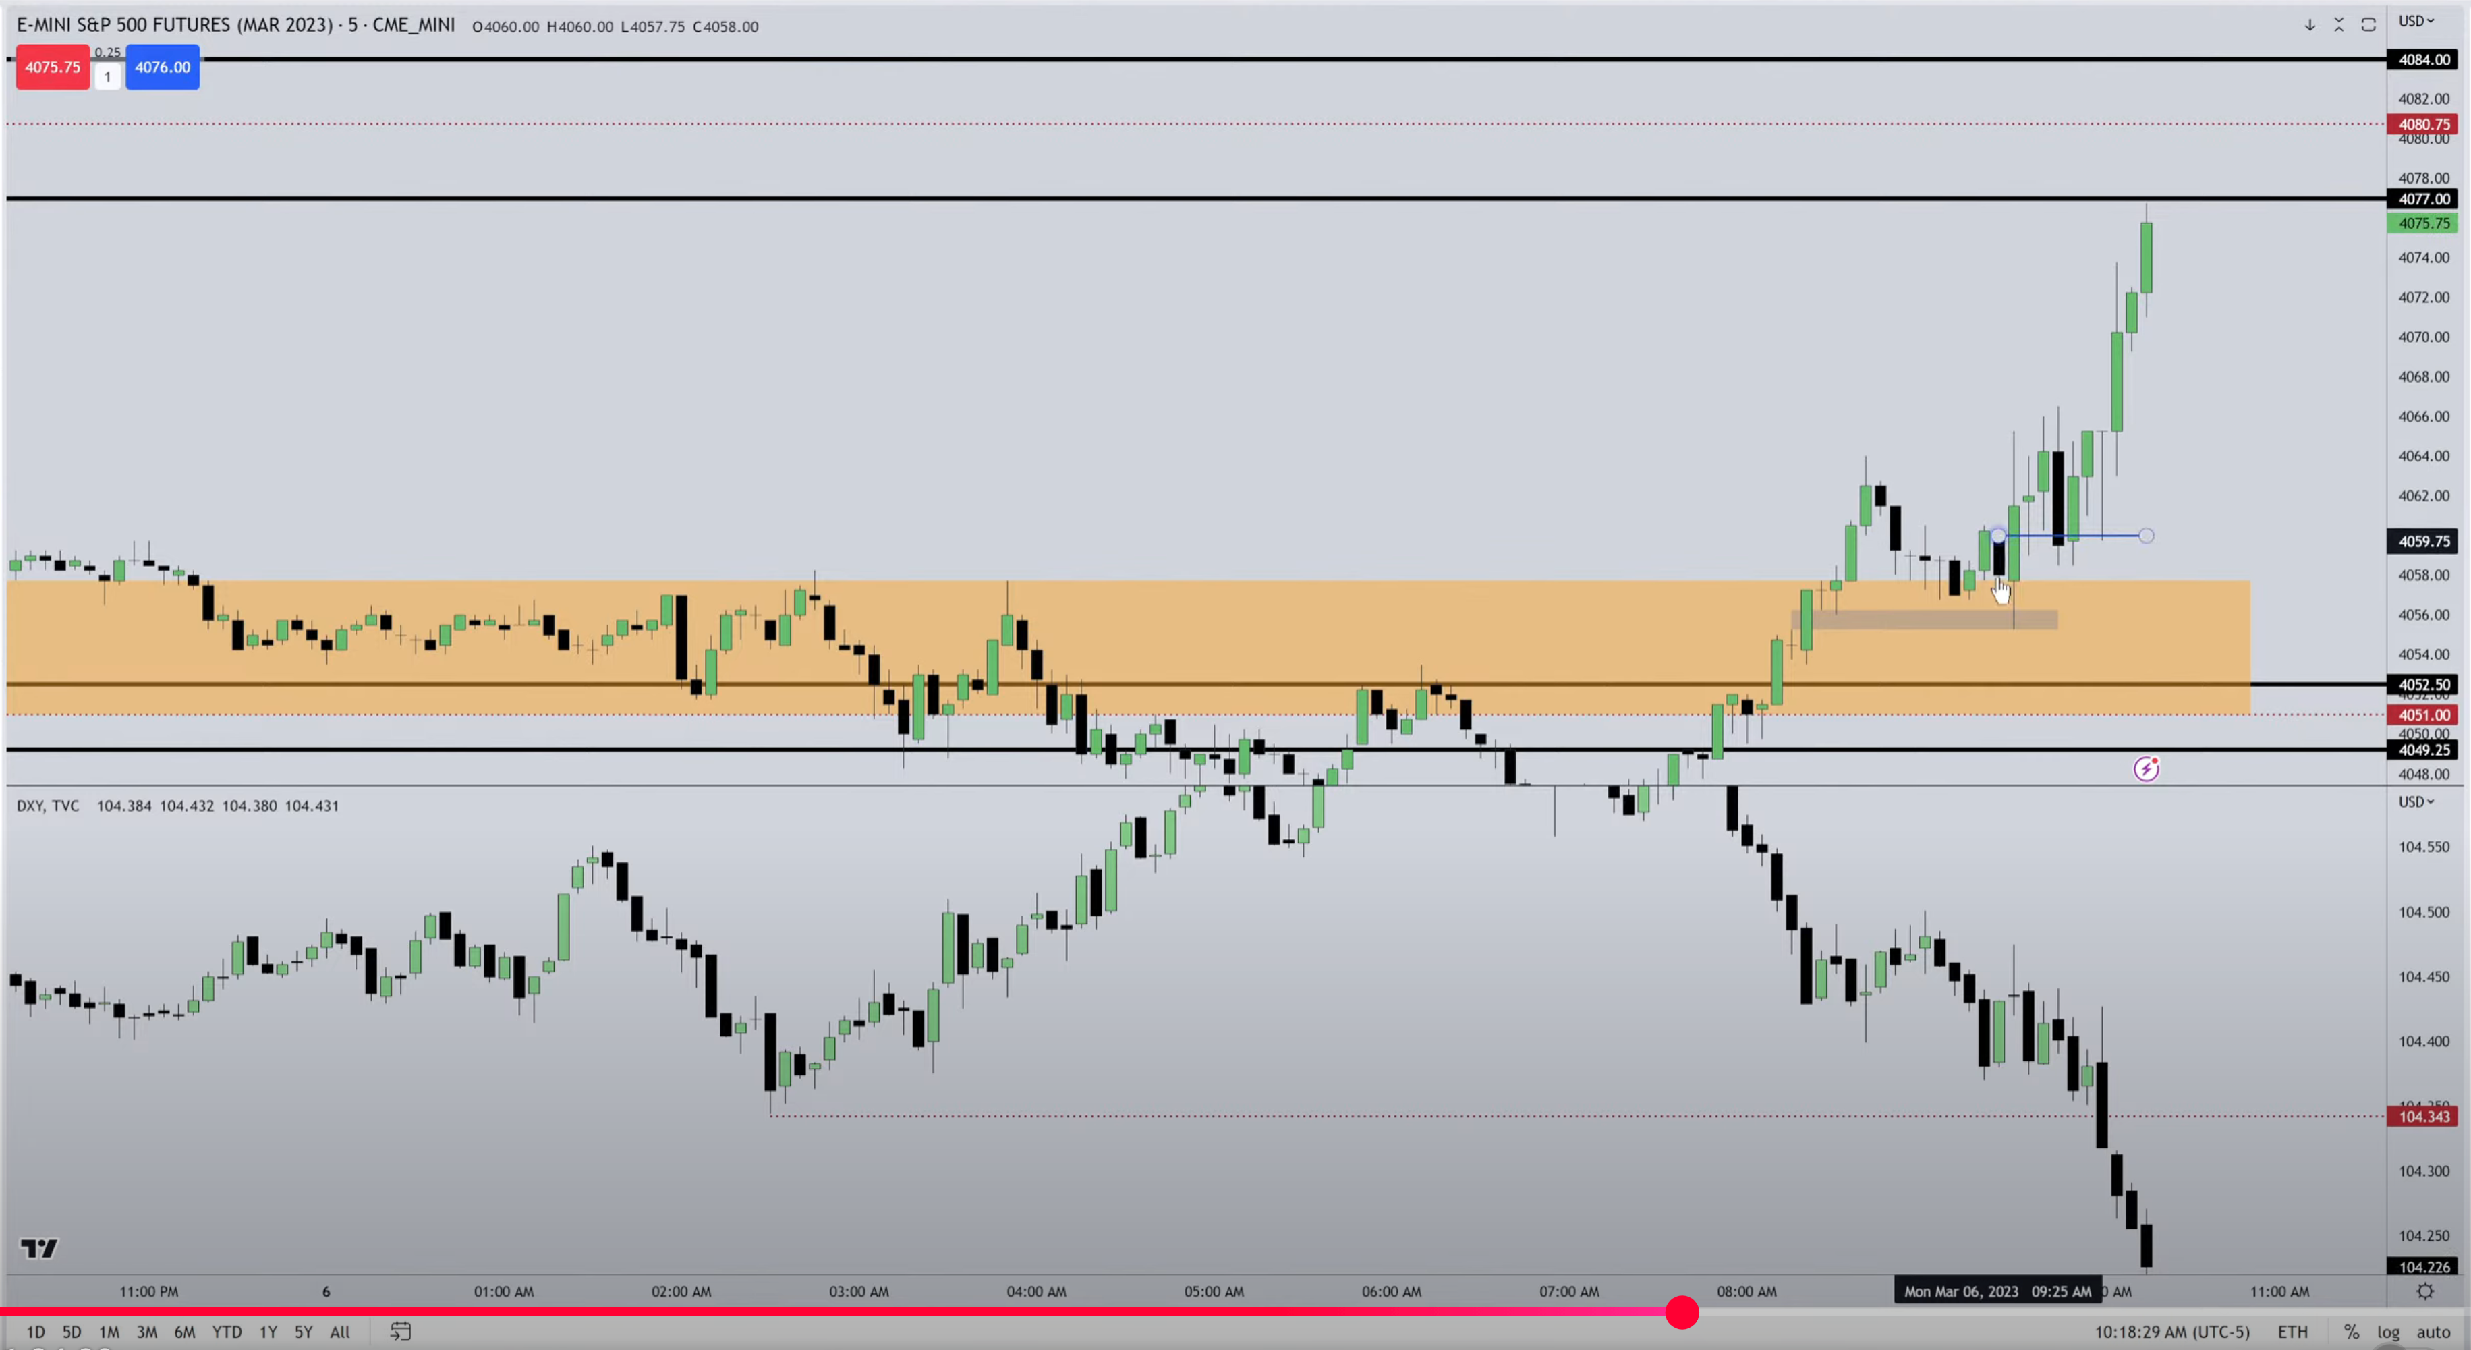Viewport: 2471px width, 1350px height.
Task: Open chart scale settings gear icon
Action: 2425,1291
